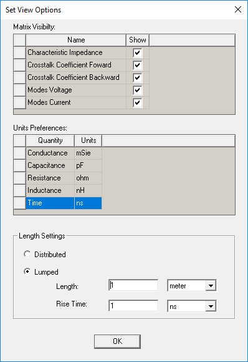Click the Show column header
The height and width of the screenshot is (362, 248).
click(138, 40)
